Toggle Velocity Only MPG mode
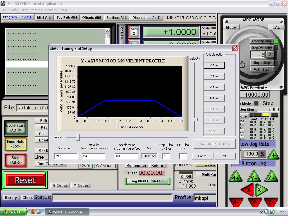This screenshot has width=288, height=216. (261, 41)
